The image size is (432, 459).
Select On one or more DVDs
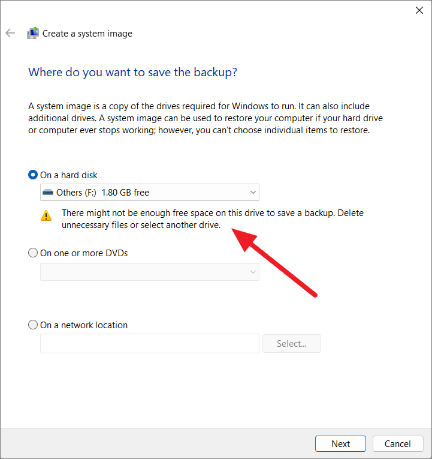click(x=33, y=253)
